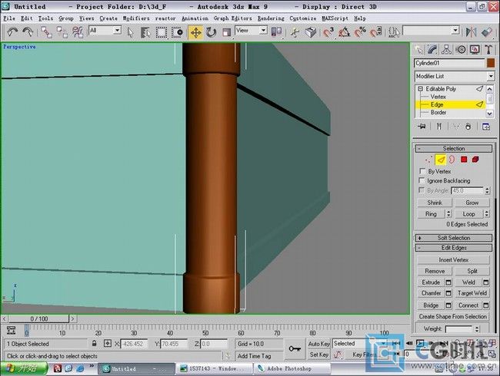
Task: Open the Utilities command panel tab
Action: click(x=488, y=50)
